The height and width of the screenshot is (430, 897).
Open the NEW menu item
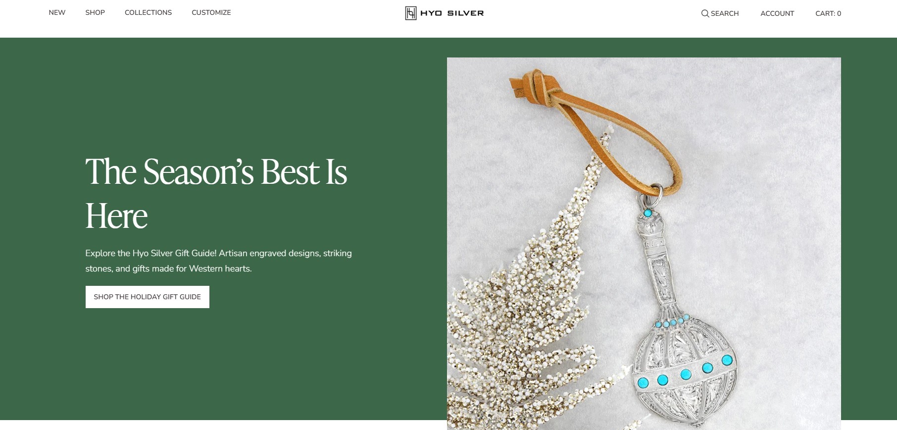click(x=57, y=12)
